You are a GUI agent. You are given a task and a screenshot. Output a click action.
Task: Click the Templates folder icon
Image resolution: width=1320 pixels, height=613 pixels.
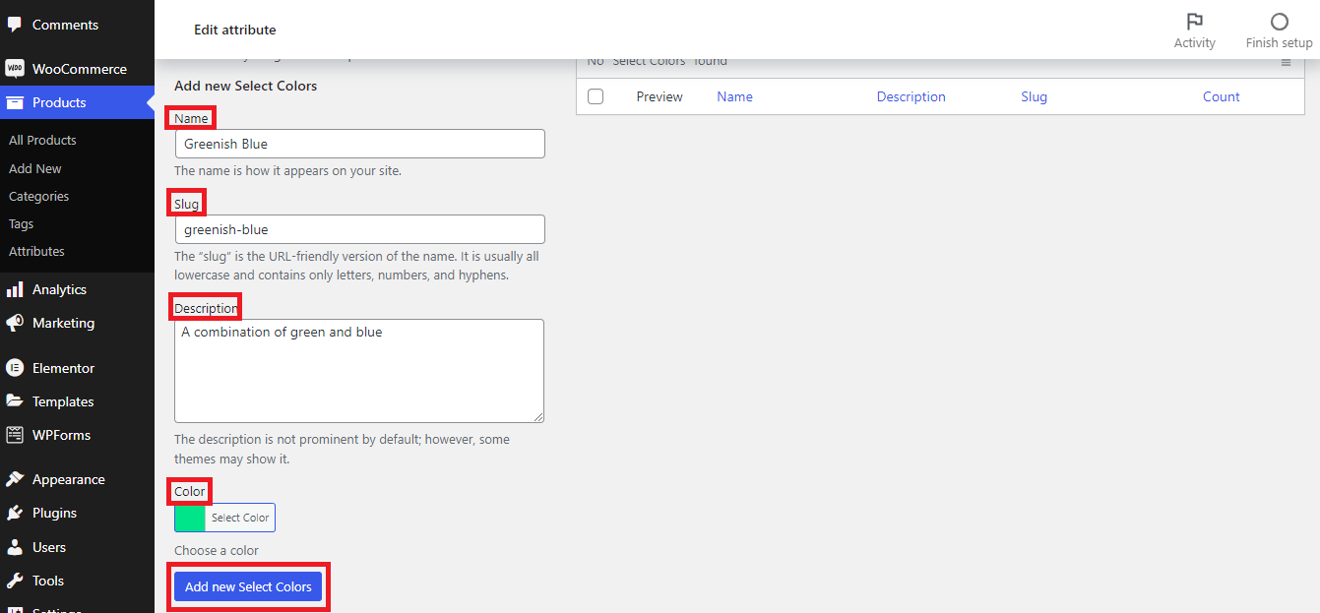tap(15, 401)
